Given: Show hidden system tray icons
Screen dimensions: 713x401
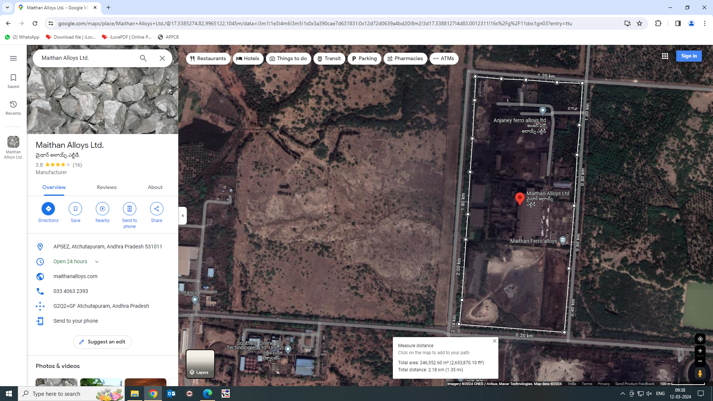Looking at the screenshot, I should 623,394.
